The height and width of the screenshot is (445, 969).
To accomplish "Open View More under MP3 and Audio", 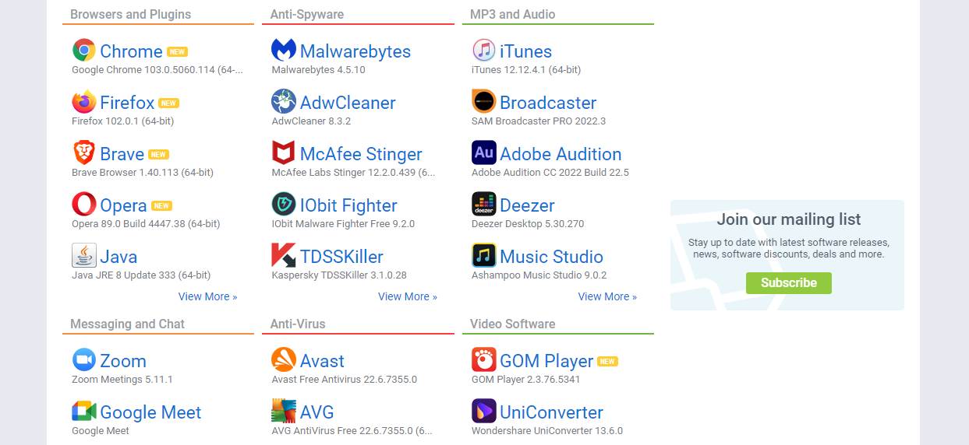I will coord(607,296).
